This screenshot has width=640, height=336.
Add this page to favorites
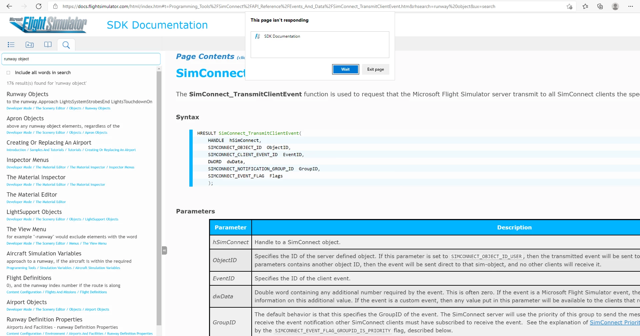coord(569,6)
